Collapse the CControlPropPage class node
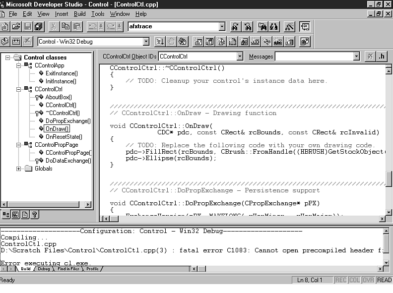The image size is (393, 293). [x=18, y=145]
